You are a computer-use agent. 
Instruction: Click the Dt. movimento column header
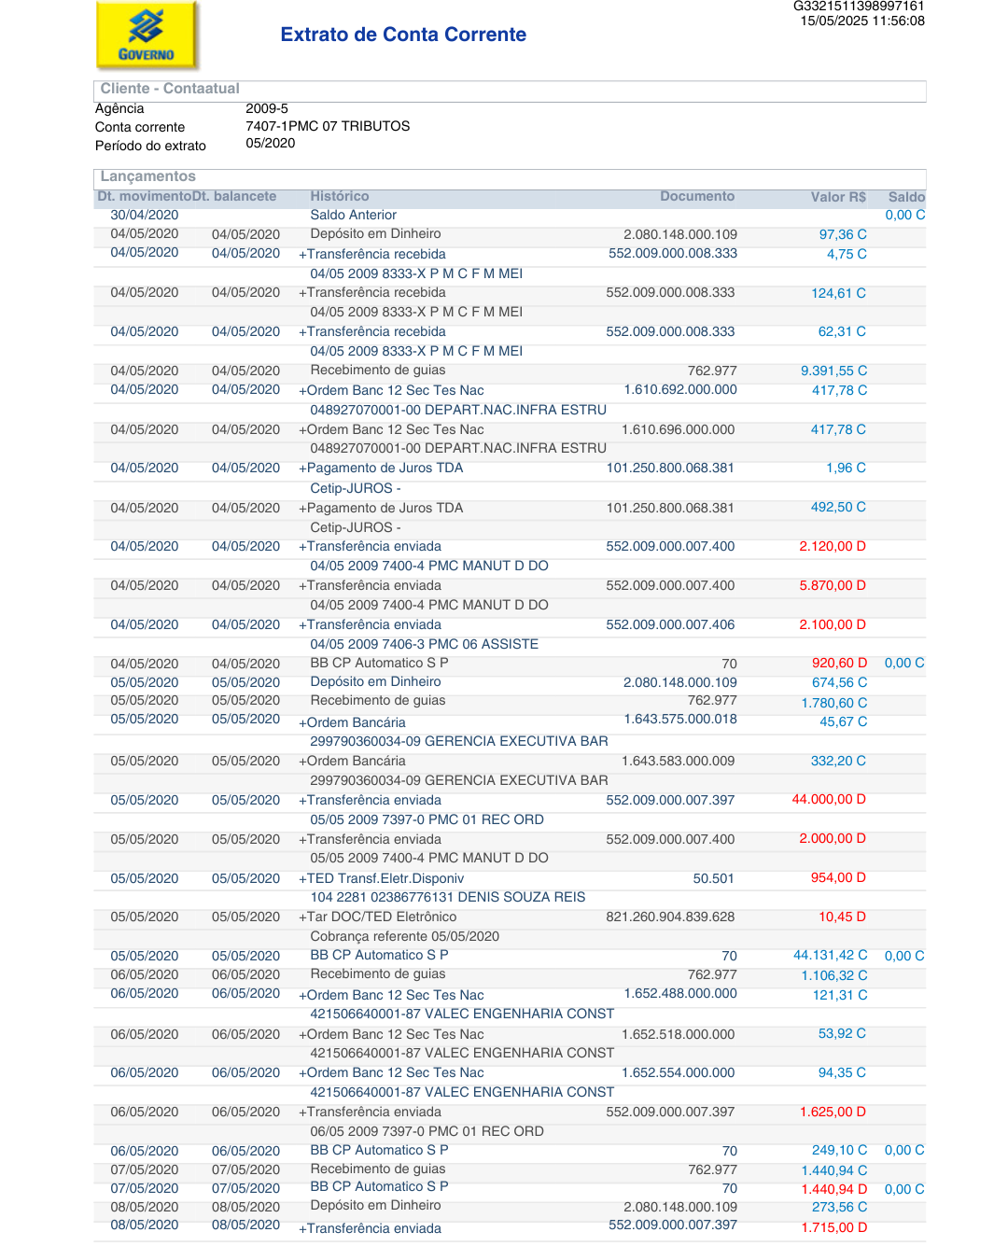(144, 196)
